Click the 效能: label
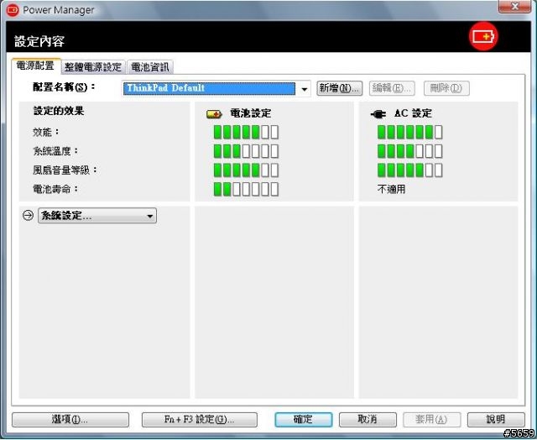The image size is (537, 440). coord(46,133)
